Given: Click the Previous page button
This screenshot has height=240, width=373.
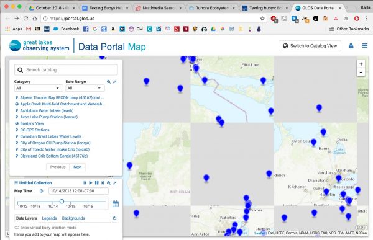Looking at the screenshot, I should click(58, 167).
